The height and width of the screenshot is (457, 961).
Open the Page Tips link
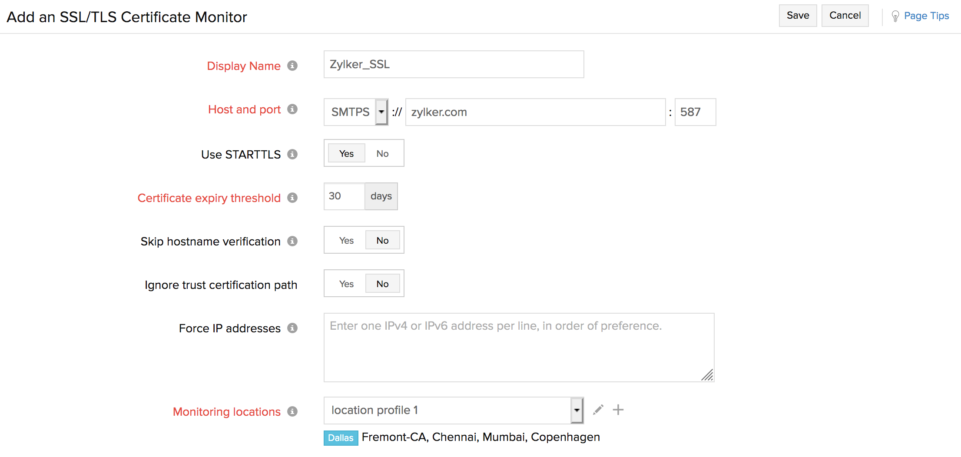click(926, 16)
